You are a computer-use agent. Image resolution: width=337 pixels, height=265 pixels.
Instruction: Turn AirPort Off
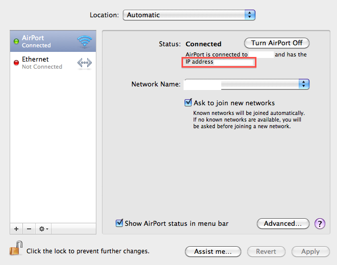pyautogui.click(x=277, y=43)
